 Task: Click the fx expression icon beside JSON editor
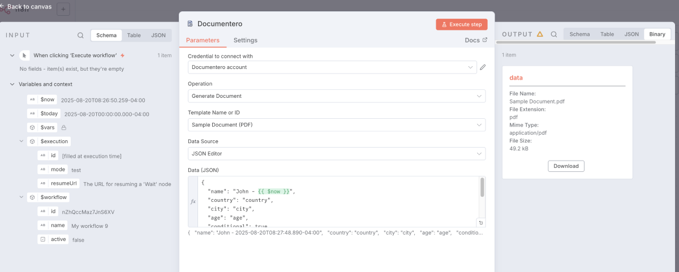pos(193,201)
